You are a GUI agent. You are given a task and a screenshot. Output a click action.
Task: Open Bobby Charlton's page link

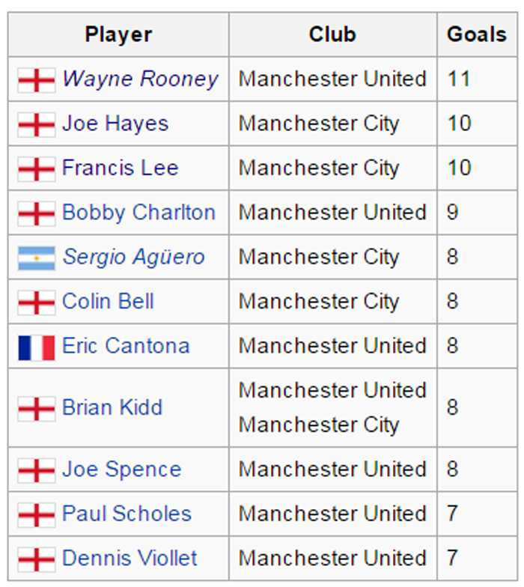(x=138, y=213)
